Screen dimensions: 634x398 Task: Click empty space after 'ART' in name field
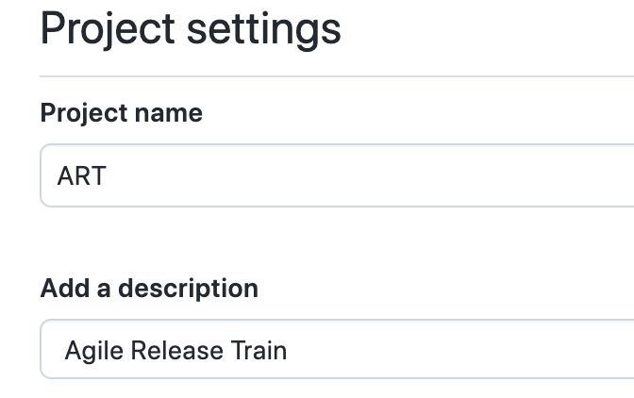(x=377, y=176)
